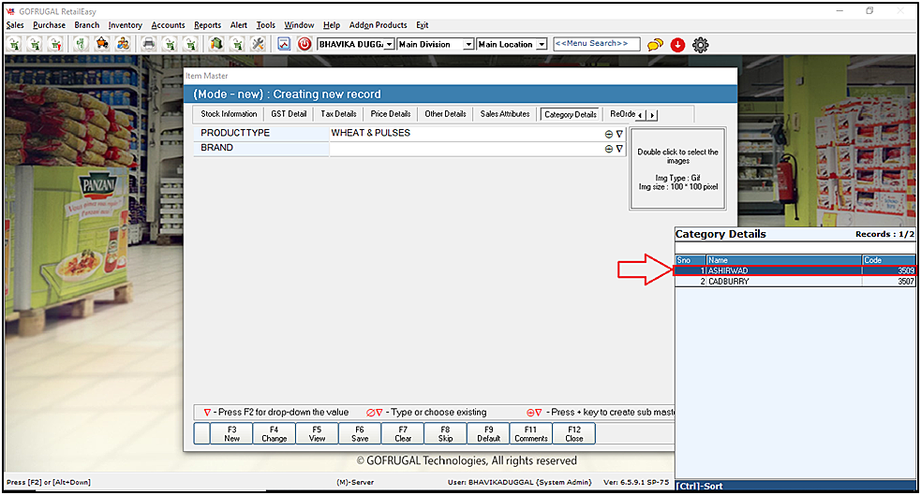
Task: Open the BHAVIKA DUGG user dropdown
Action: (389, 45)
